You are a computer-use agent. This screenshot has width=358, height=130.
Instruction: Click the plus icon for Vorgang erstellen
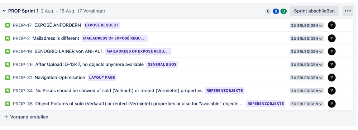coord(6,117)
